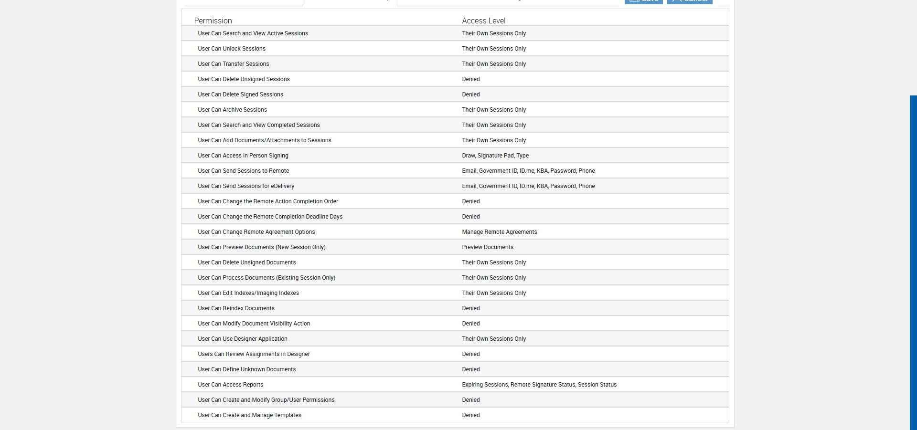Click the Access Level column header
Screen dimensions: 917x430
click(x=483, y=21)
